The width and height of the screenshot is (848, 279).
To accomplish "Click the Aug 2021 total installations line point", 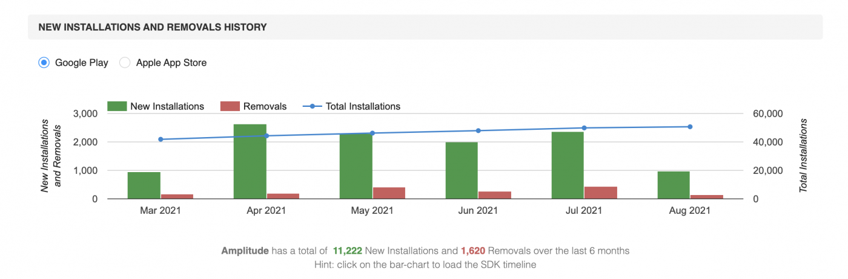I will 690,127.
